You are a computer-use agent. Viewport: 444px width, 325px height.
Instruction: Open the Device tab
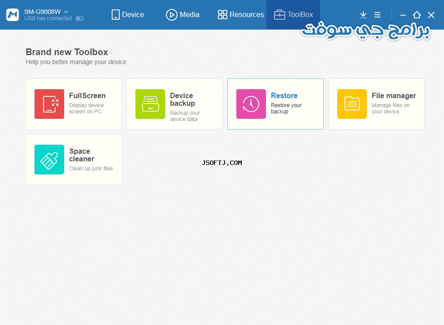128,15
